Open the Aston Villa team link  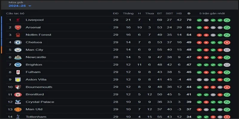pyautogui.click(x=36, y=79)
